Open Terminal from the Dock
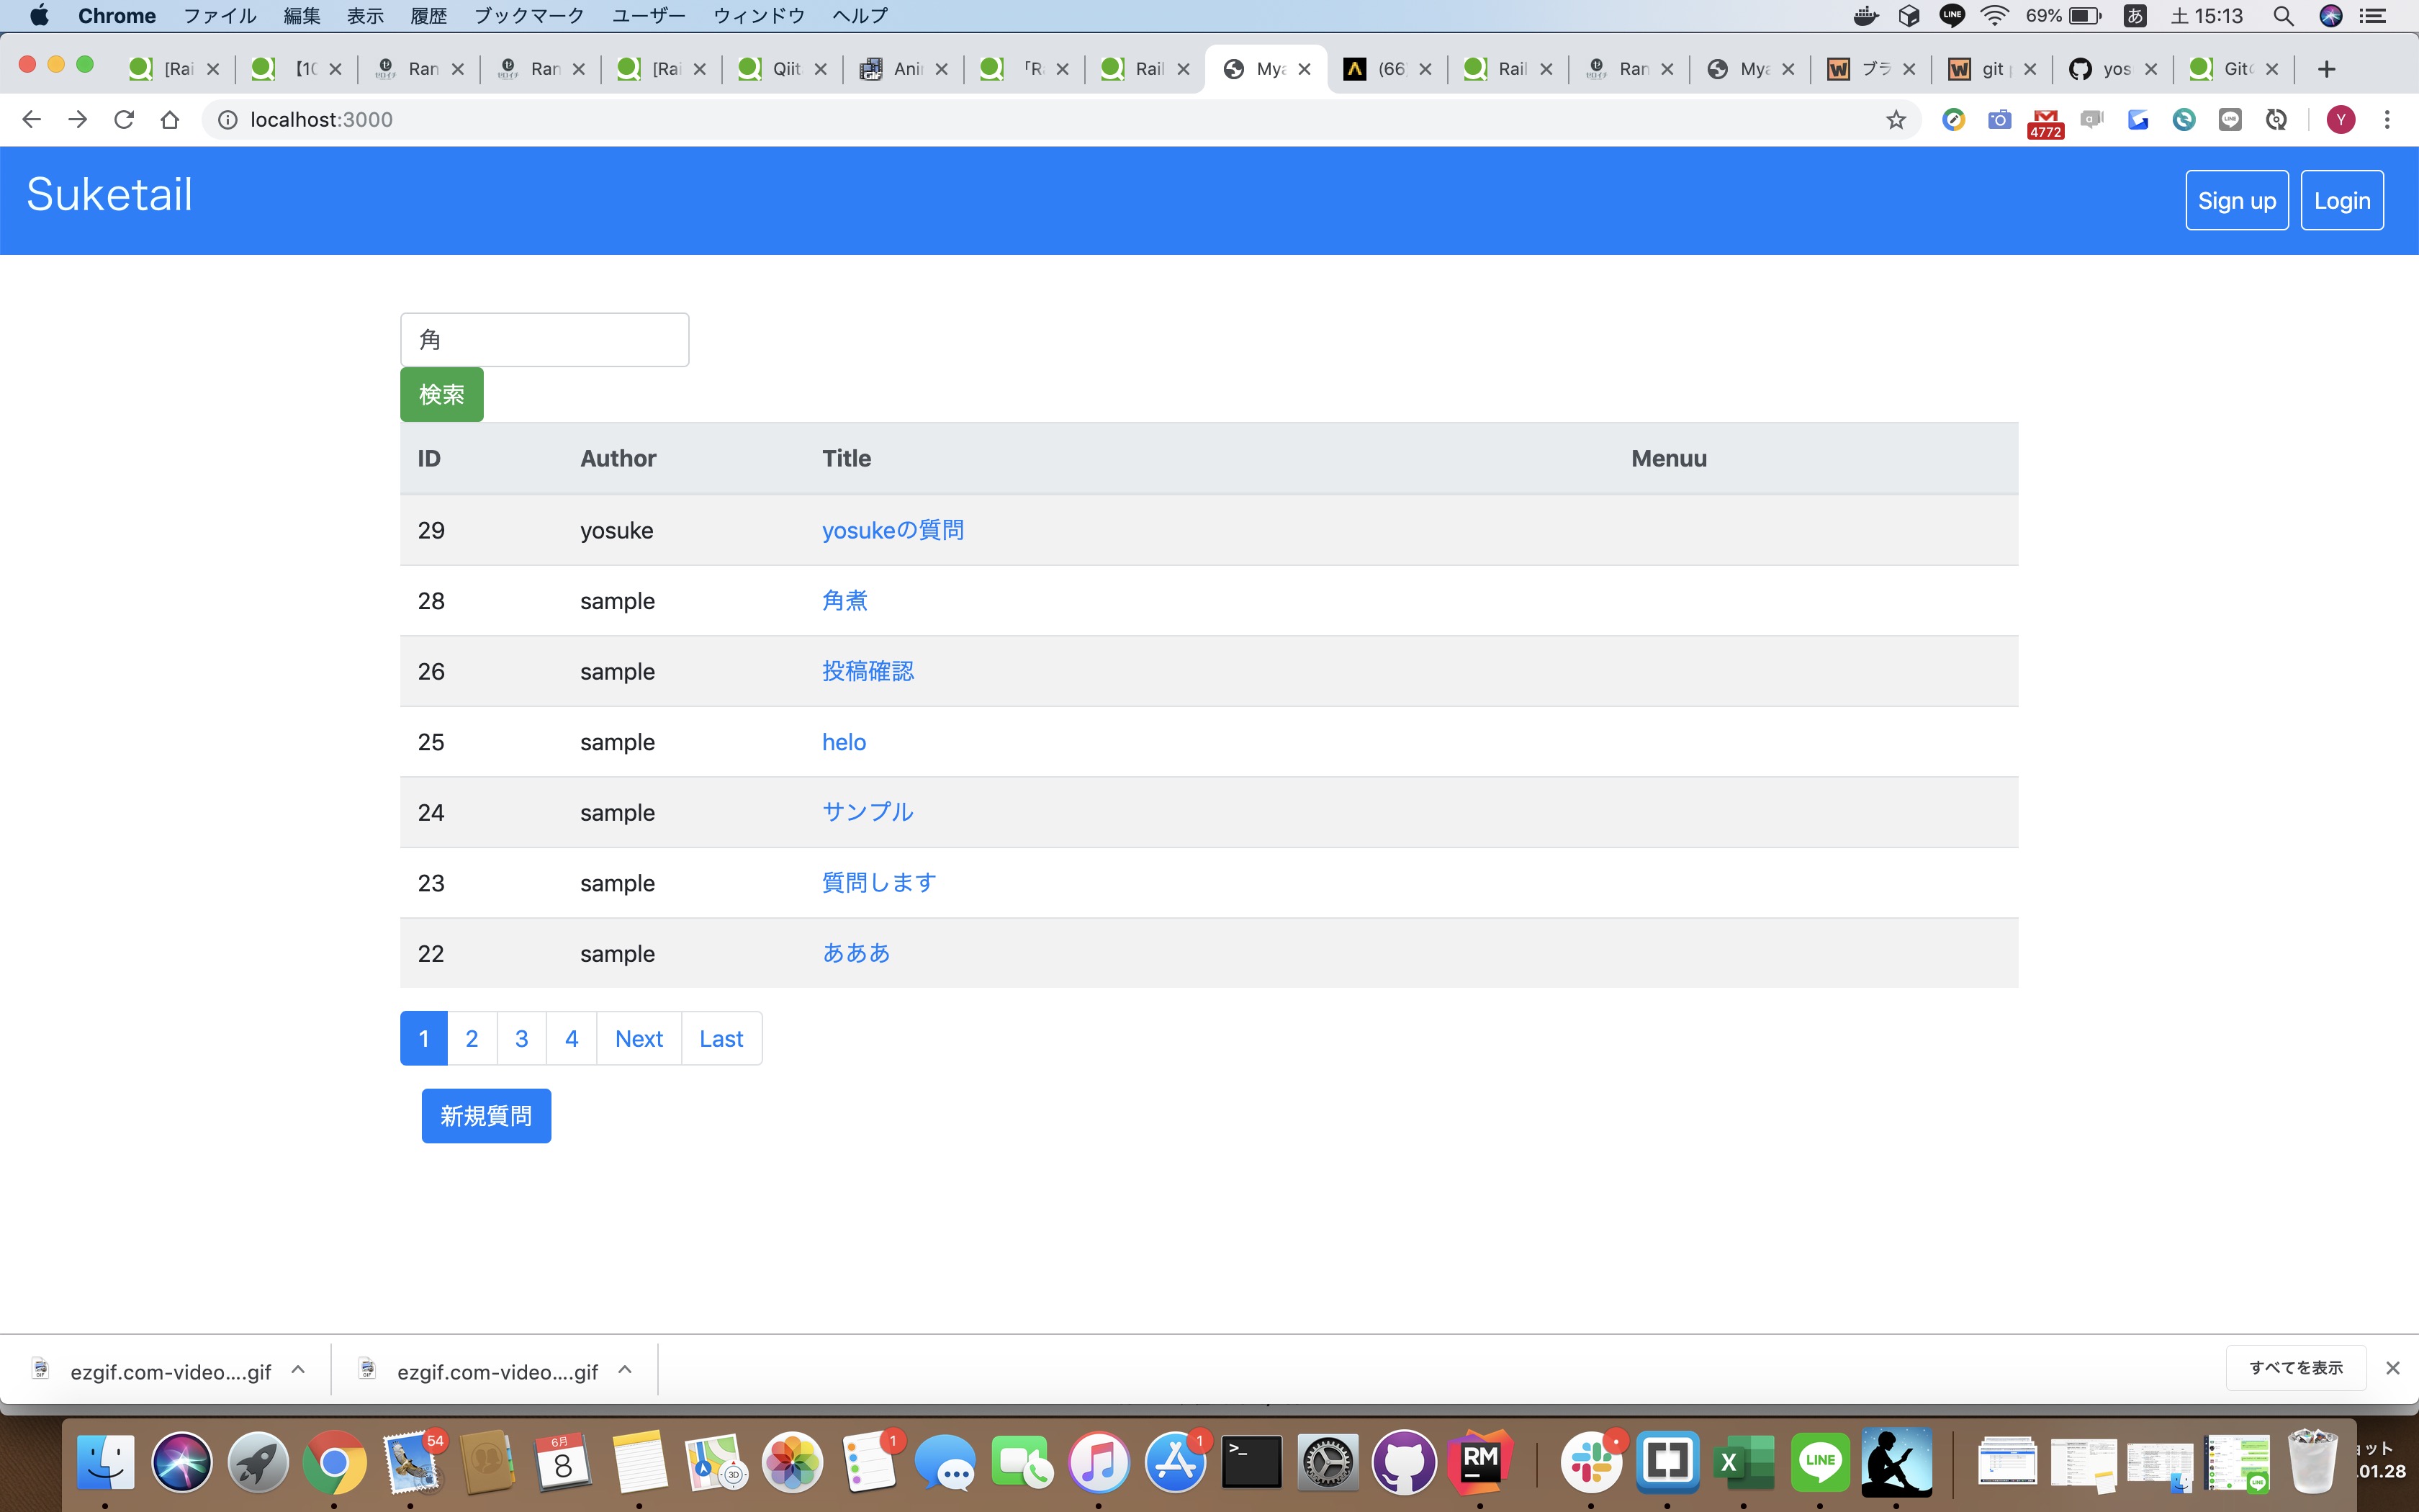The height and width of the screenshot is (1512, 2419). pos(1251,1462)
